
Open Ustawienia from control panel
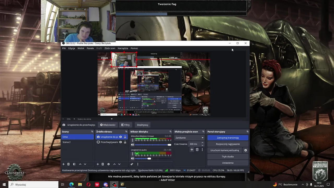coord(228,163)
